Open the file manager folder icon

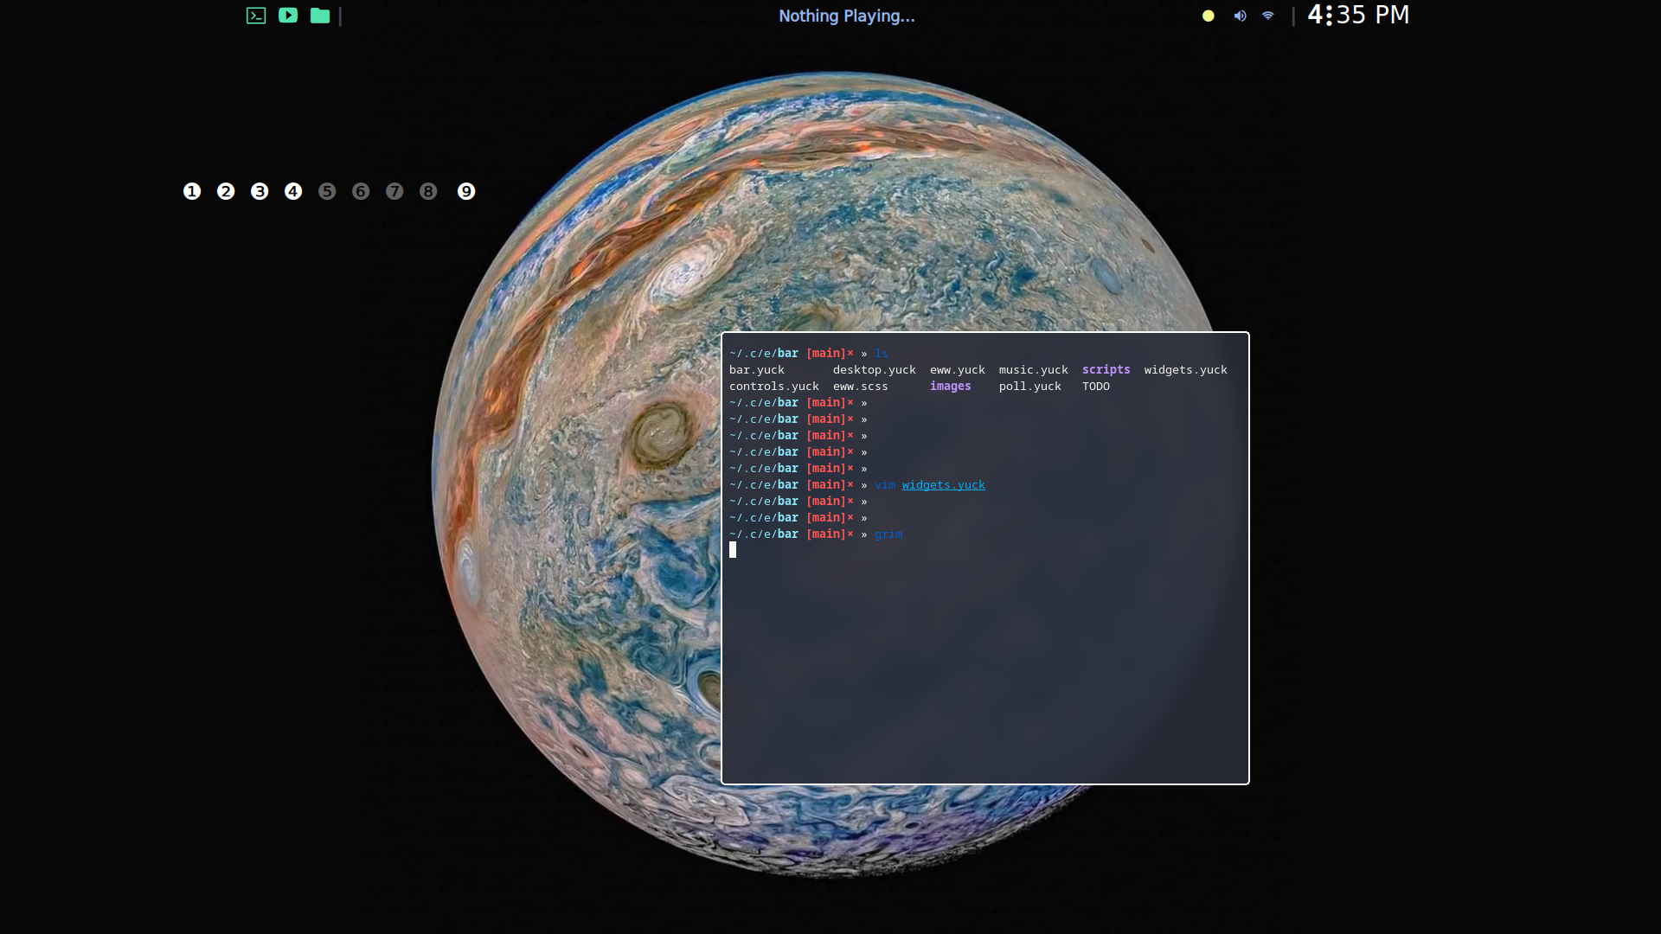(x=319, y=16)
